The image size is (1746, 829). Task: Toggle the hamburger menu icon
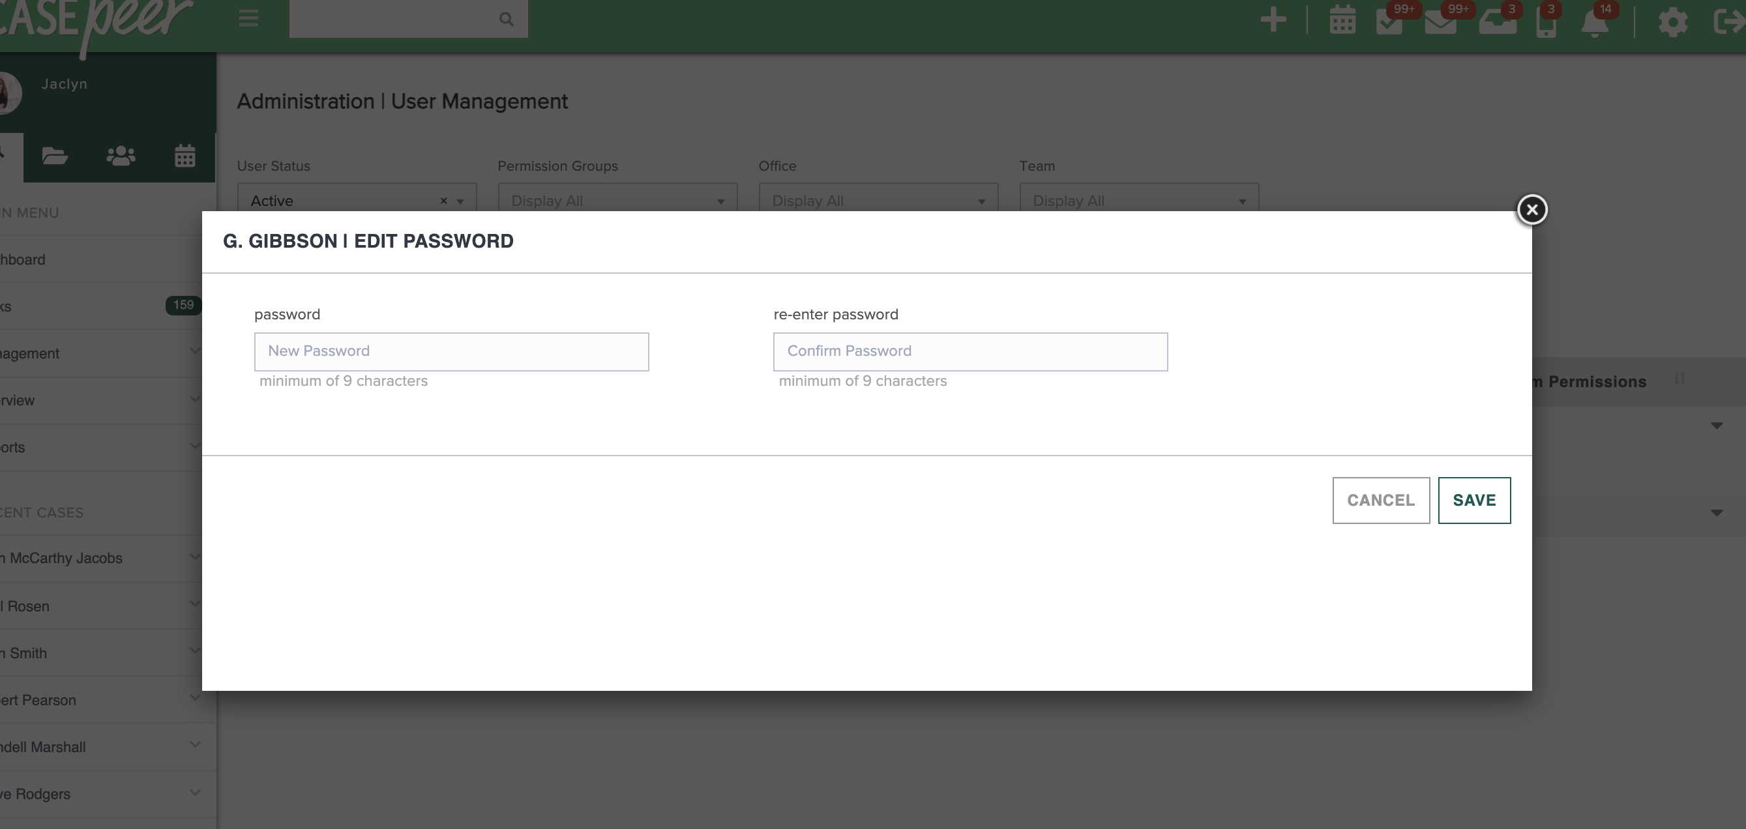249,18
